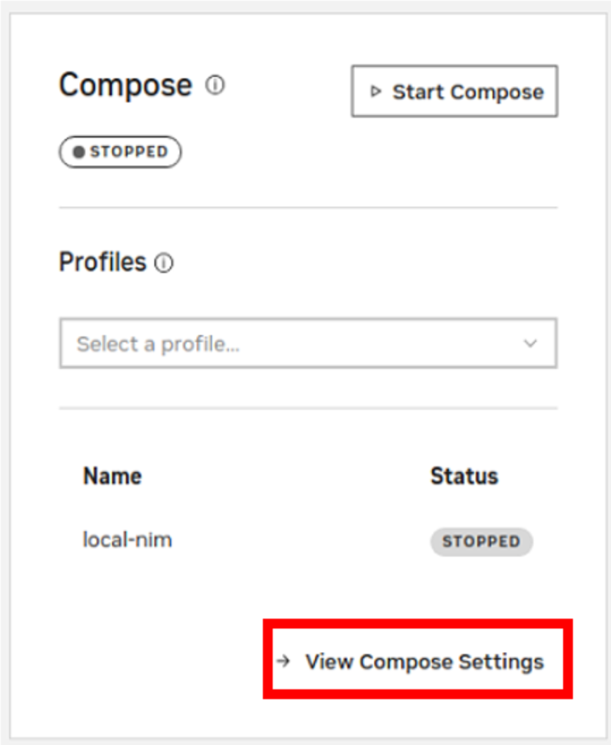
Task: Open View Compose Settings link
Action: (424, 662)
